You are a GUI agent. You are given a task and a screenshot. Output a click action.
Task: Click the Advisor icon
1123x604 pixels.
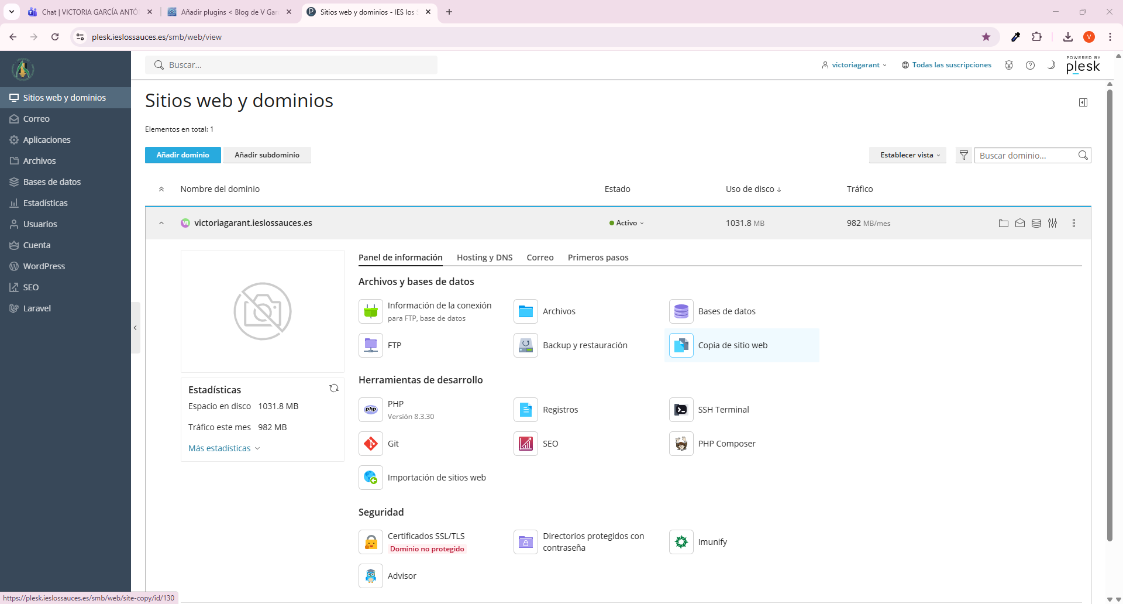click(371, 576)
